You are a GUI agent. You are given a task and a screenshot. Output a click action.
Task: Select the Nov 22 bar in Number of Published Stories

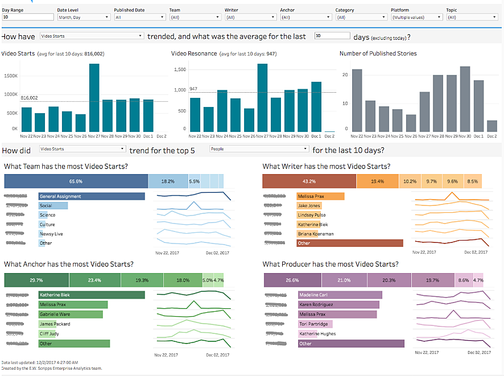click(357, 101)
